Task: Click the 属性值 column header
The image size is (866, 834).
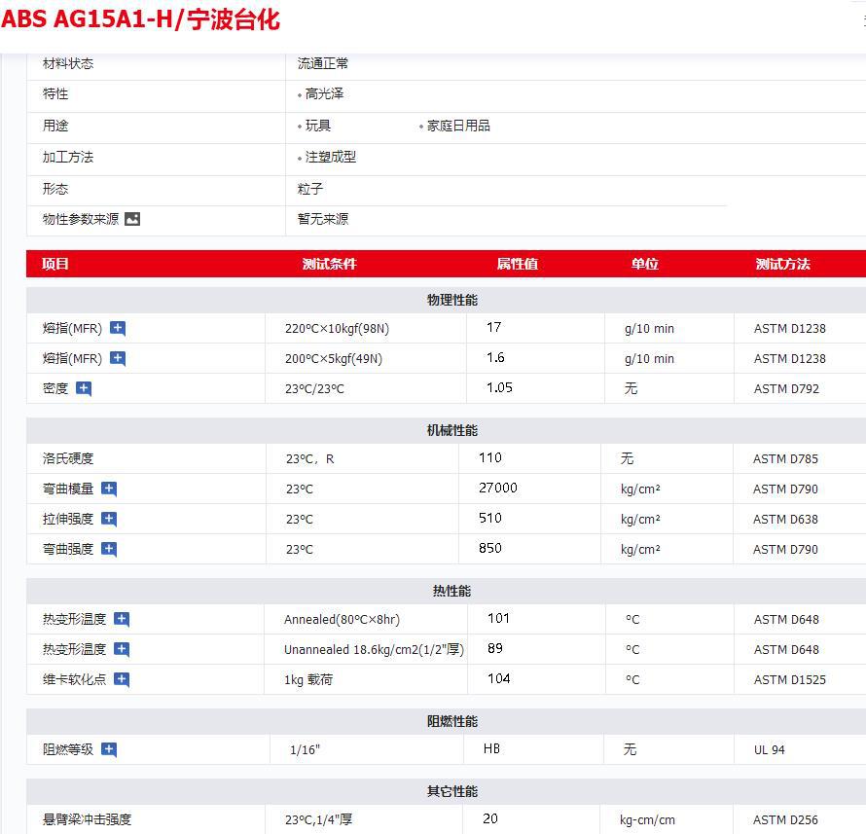Action: [517, 264]
